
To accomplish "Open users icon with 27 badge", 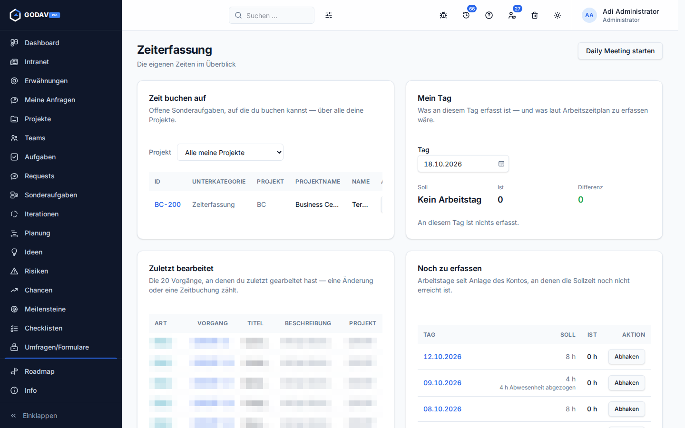I will click(512, 15).
